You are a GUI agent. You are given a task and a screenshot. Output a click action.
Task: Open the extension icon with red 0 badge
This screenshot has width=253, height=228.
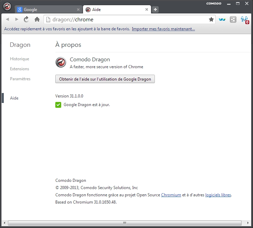[x=245, y=20]
